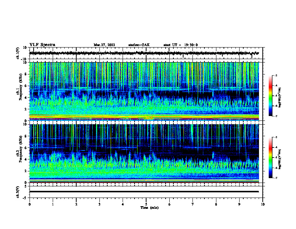The image size is (296, 229).
Task: Click the "4" kHz tick on ch.1 spectrogram axis
Action: pyautogui.click(x=26, y=98)
